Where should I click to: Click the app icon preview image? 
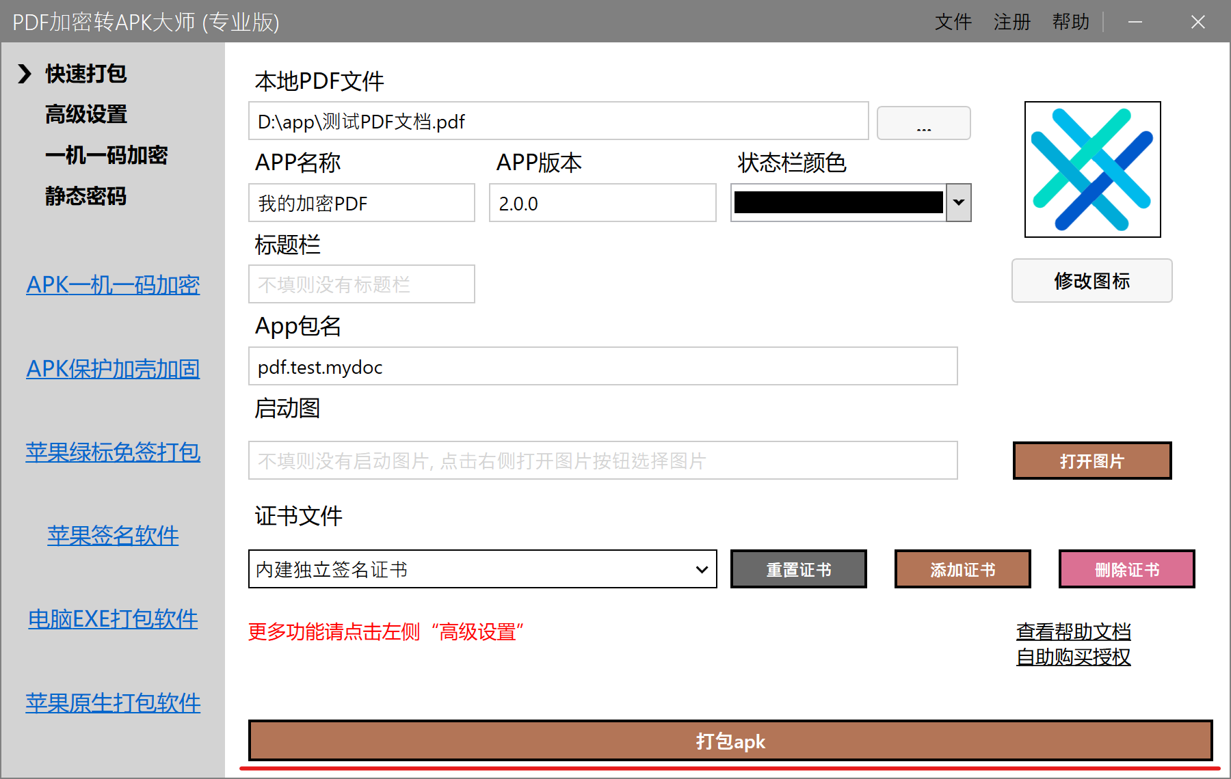click(x=1092, y=169)
